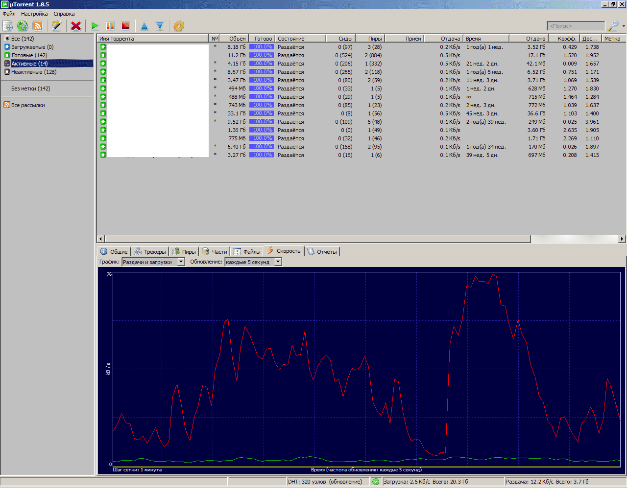Pause torrent with the toolbar pause icon
This screenshot has height=488, width=627.
(110, 26)
